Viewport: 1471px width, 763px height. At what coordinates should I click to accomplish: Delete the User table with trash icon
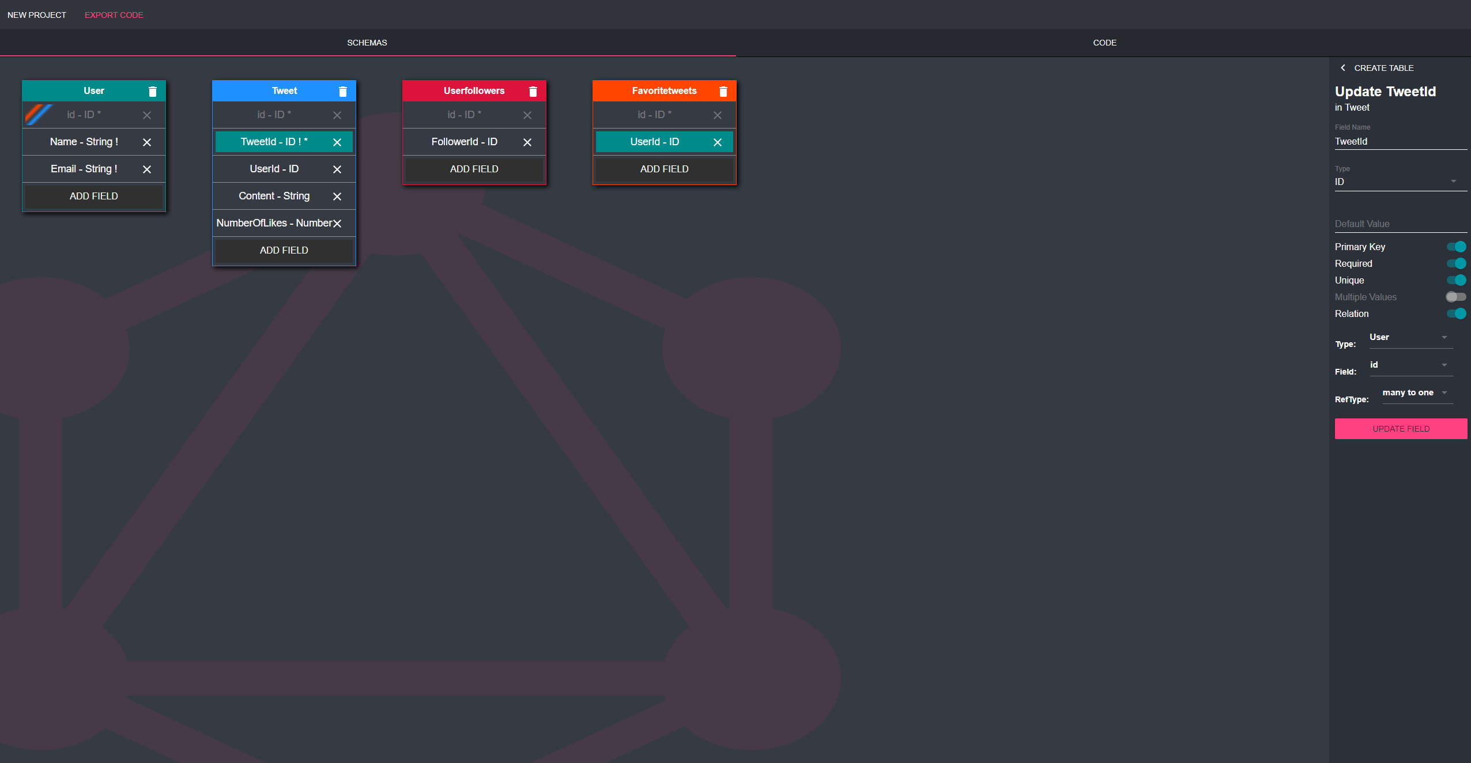(153, 92)
